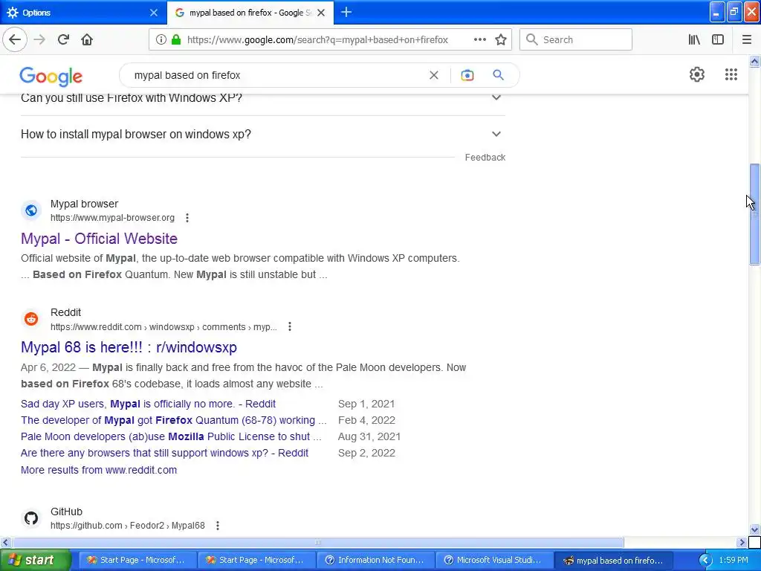Click the https://www.mypal-browser.org URL text
The width and height of the screenshot is (761, 571).
coord(113,218)
